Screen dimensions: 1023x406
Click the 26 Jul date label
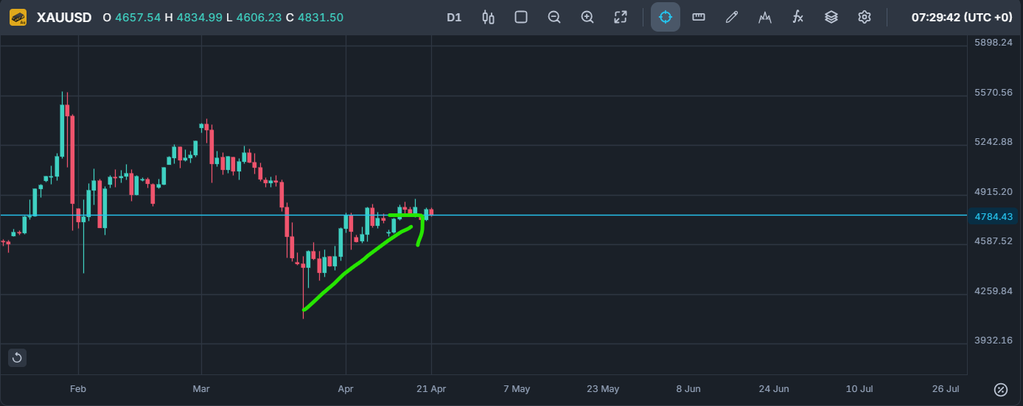click(x=946, y=388)
